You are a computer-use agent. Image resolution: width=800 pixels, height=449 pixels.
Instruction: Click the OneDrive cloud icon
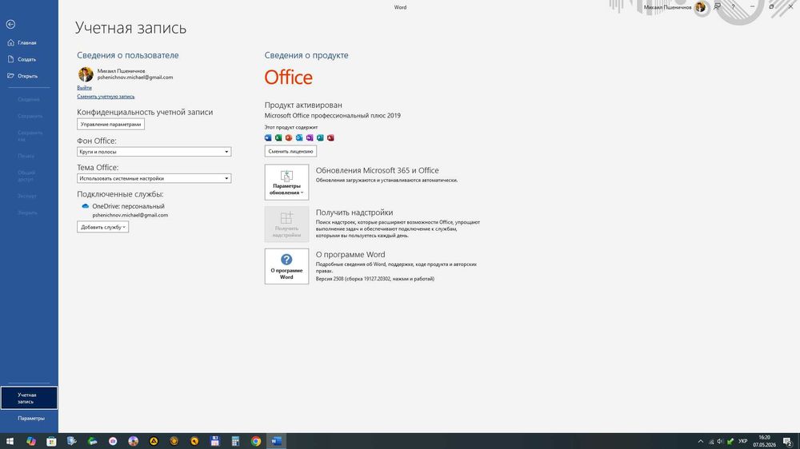click(x=86, y=206)
